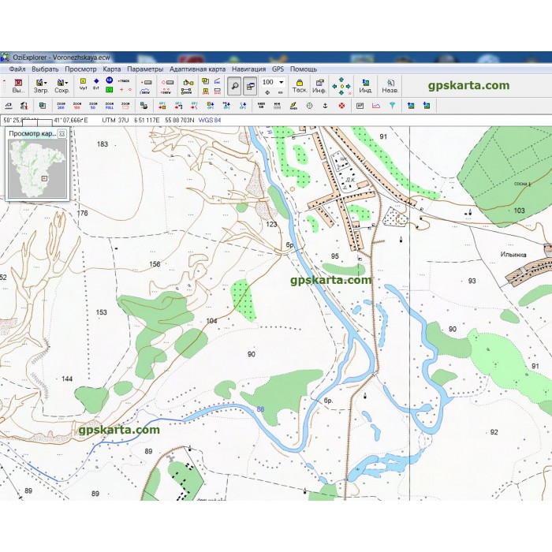Select the blue diamond Evt event tool

pos(96,84)
